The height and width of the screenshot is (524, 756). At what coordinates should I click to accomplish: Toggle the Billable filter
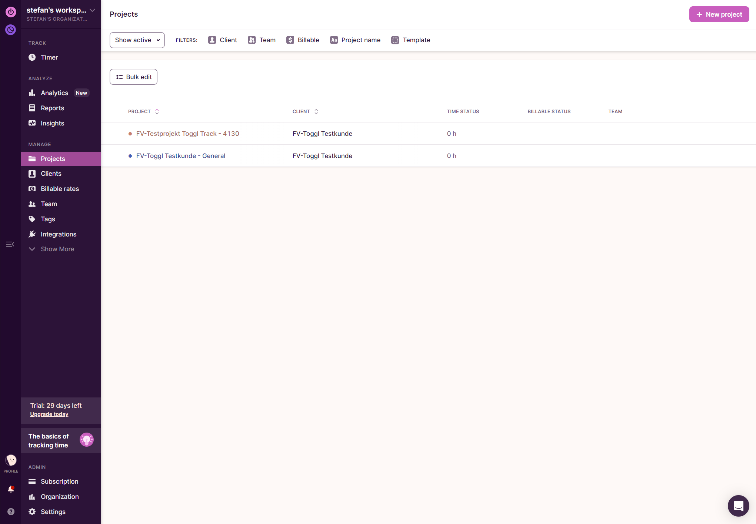coord(303,40)
